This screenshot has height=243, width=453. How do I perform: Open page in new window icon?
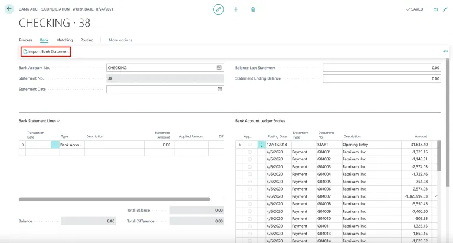click(x=436, y=9)
